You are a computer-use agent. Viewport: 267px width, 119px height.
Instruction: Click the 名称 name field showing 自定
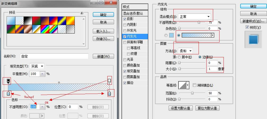pos(54,56)
